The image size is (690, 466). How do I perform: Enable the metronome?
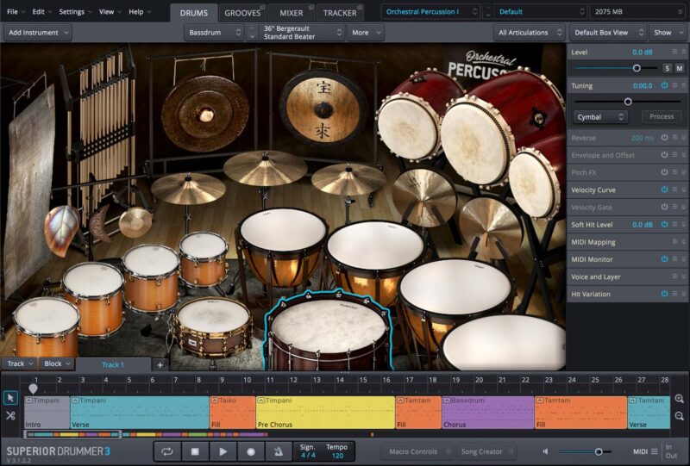tap(279, 450)
